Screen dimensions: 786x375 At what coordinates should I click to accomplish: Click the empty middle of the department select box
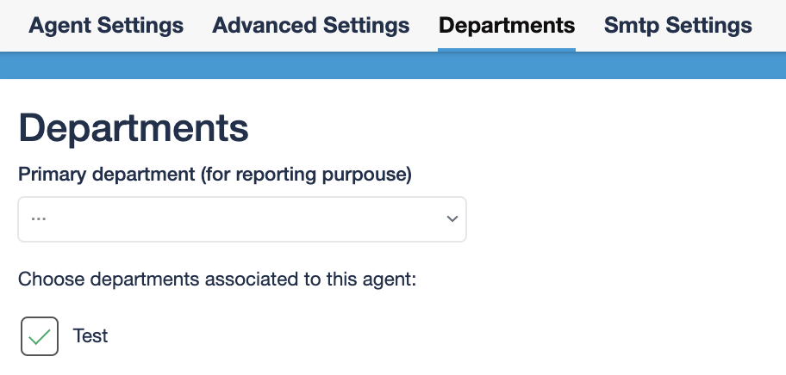242,219
